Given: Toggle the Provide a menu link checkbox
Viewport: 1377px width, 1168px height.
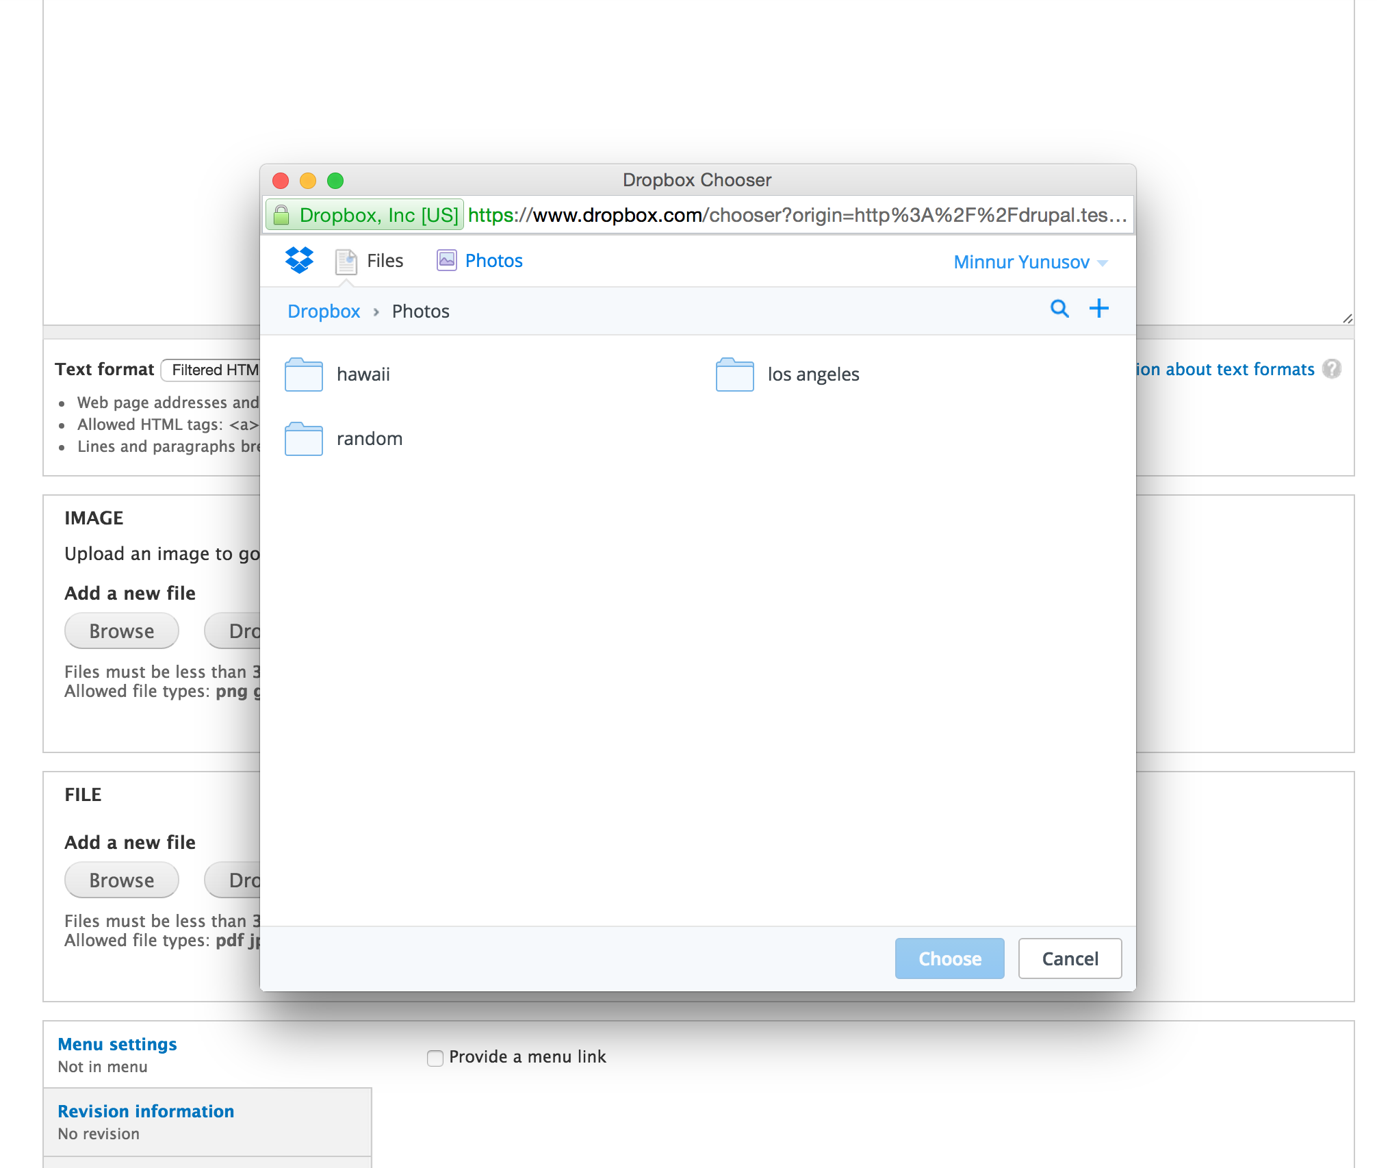Looking at the screenshot, I should 437,1057.
